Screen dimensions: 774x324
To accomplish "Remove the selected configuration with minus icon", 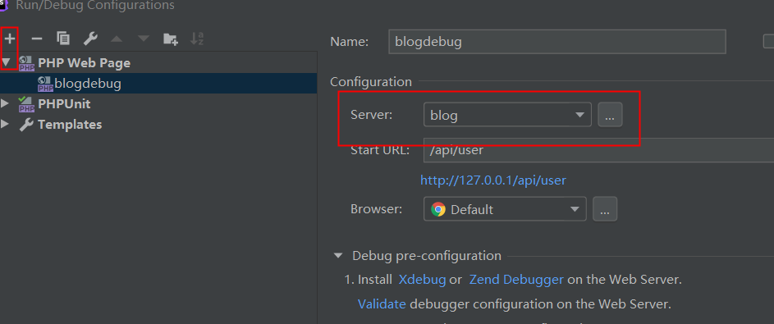I will coord(37,39).
